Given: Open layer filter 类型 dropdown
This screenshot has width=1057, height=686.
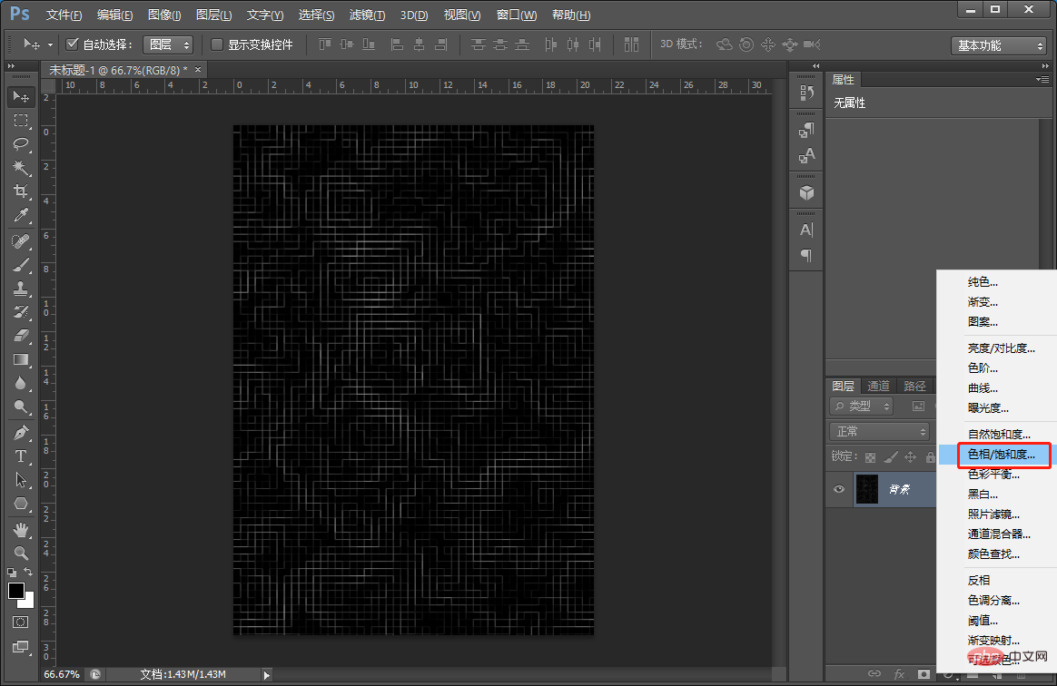Looking at the screenshot, I should [x=862, y=407].
